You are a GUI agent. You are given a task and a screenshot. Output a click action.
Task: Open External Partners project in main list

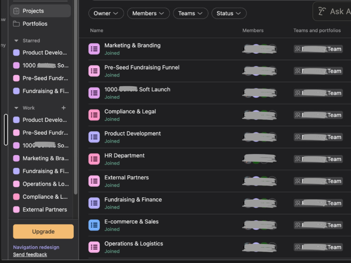[x=126, y=177]
